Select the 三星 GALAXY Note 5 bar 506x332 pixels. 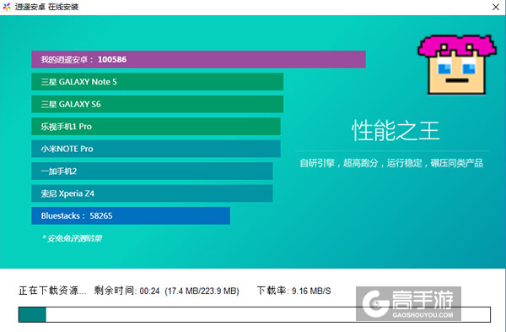pyautogui.click(x=157, y=82)
